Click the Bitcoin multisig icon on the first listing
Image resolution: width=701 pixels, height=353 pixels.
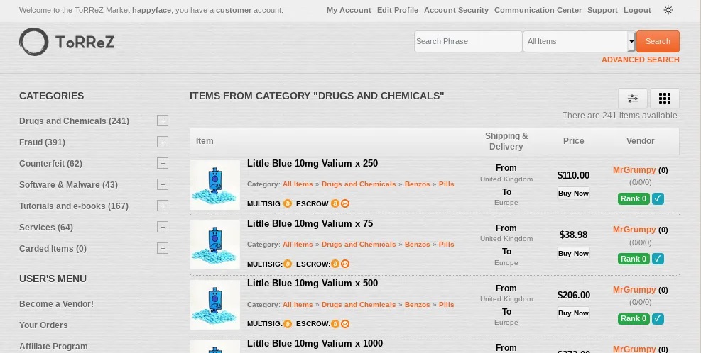[x=288, y=203]
